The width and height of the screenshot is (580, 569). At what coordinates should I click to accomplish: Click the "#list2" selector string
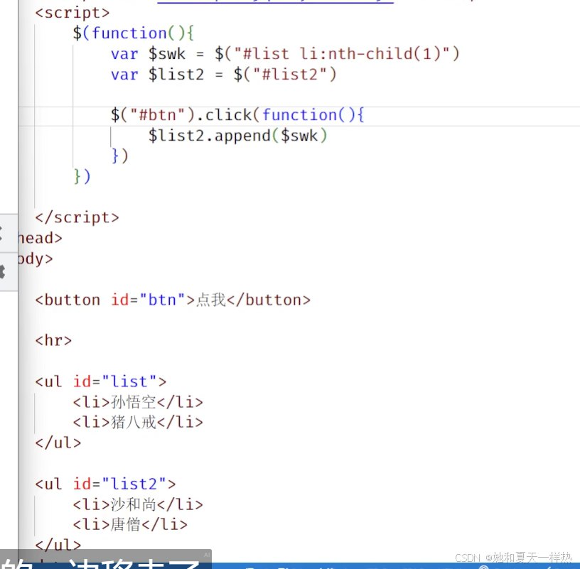(x=290, y=75)
